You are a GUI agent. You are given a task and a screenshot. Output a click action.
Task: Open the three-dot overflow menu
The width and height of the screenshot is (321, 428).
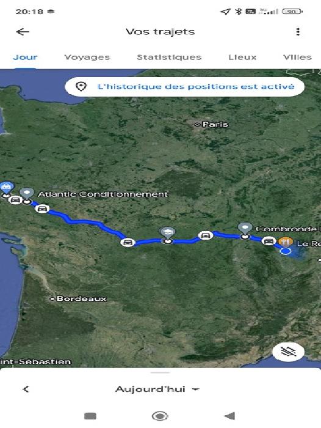[298, 32]
